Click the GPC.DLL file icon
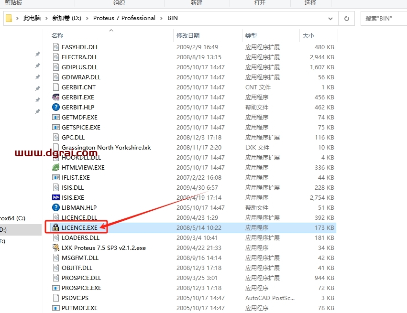Viewport: 407px width, 313px height. pyautogui.click(x=56, y=138)
